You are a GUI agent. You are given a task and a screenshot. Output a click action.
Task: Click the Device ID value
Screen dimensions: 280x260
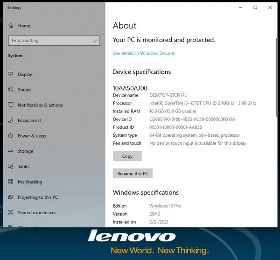pos(192,119)
